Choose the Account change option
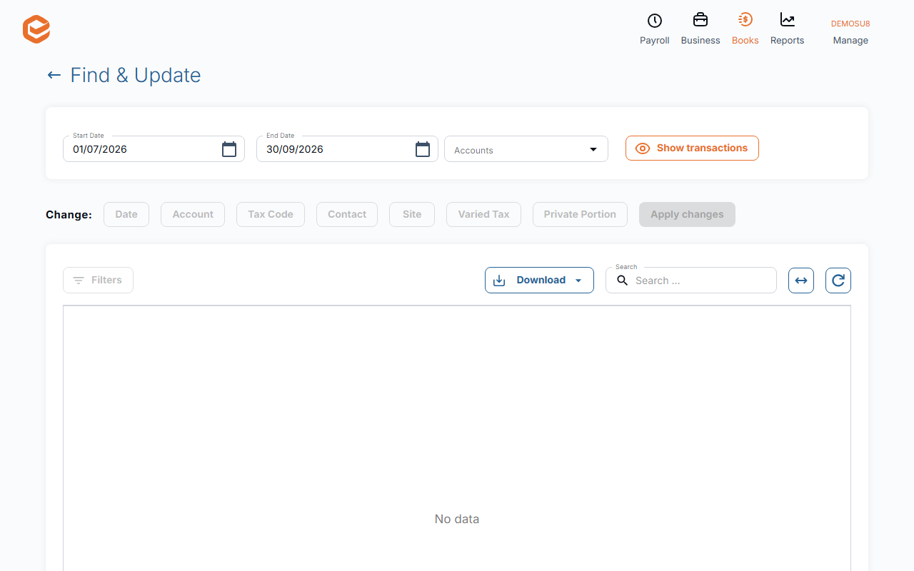This screenshot has height=571, width=914. click(193, 214)
